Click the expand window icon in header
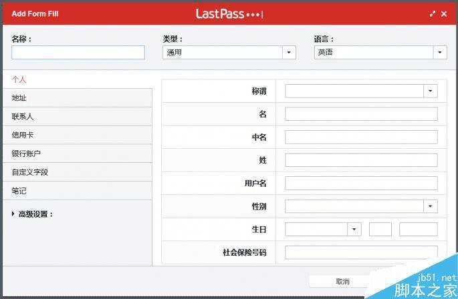Image resolution: width=458 pixels, height=299 pixels. [433, 13]
